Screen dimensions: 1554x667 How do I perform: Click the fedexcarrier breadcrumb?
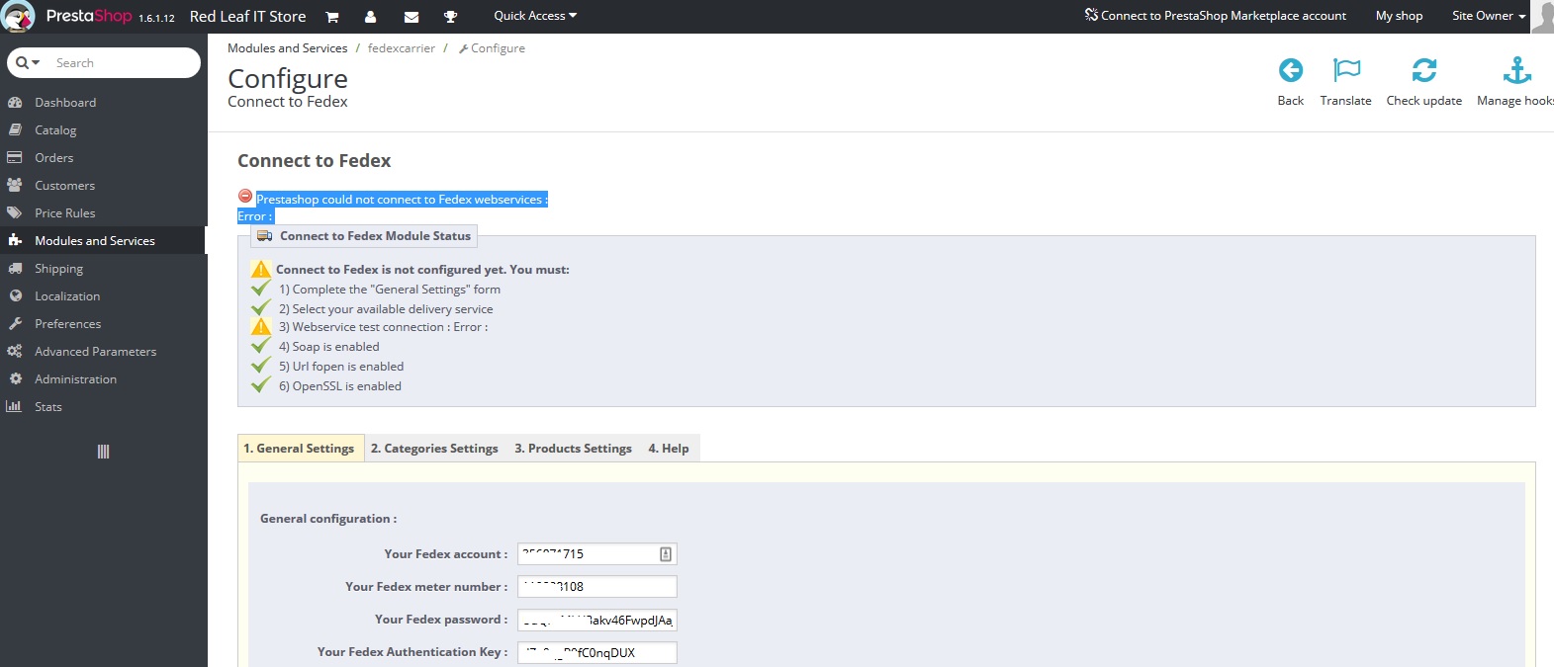click(x=402, y=48)
